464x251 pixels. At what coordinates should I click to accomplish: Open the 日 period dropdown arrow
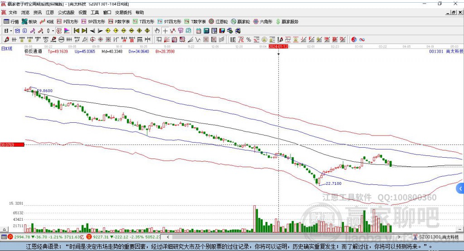[11, 31]
